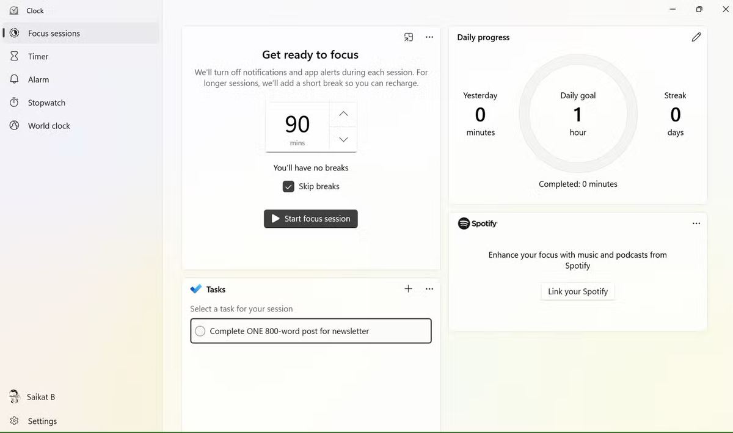This screenshot has width=733, height=433.
Task: Open the Spotify card options menu
Action: 696,223
